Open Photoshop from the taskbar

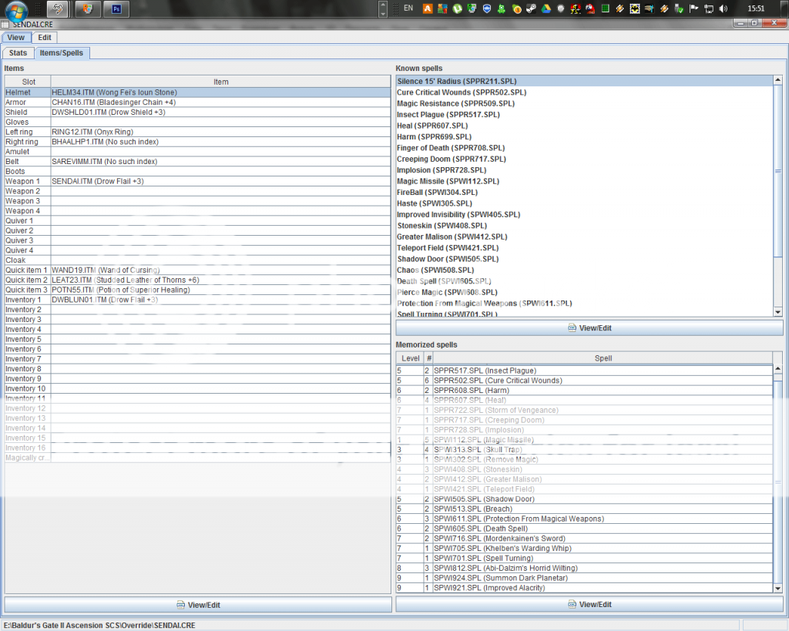[116, 9]
